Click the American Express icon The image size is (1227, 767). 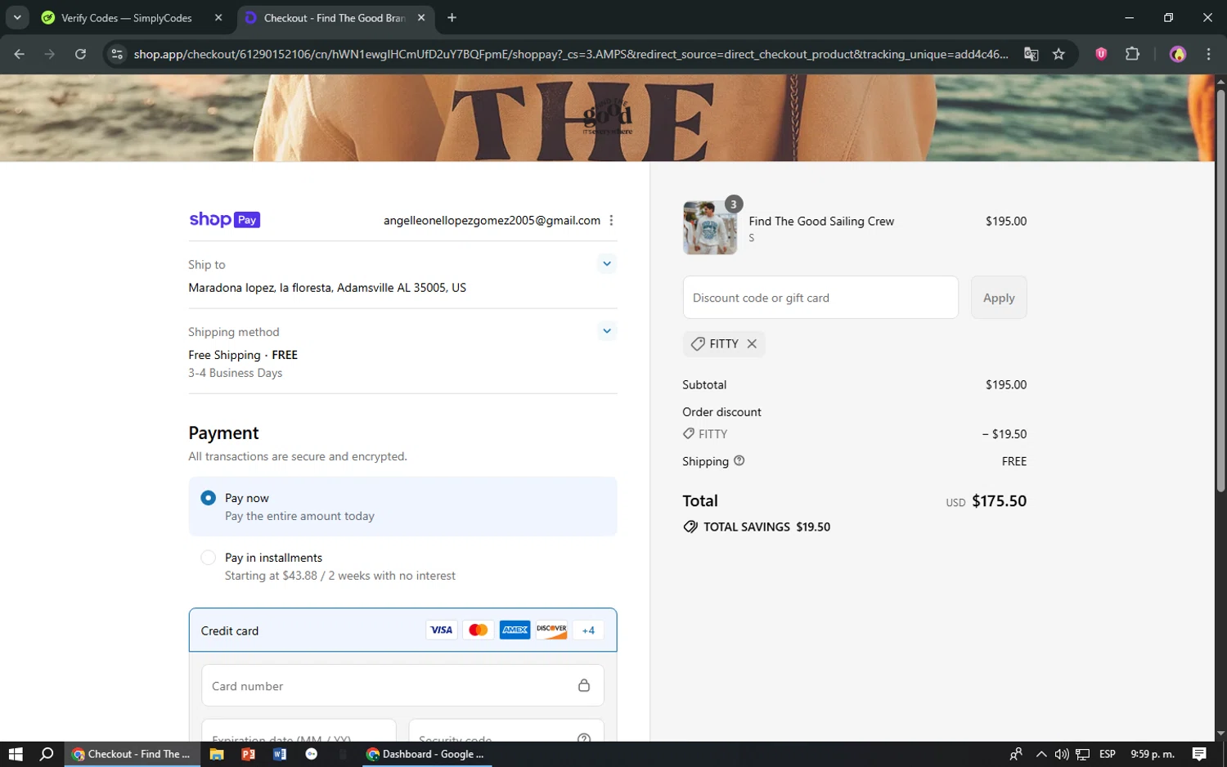point(515,630)
